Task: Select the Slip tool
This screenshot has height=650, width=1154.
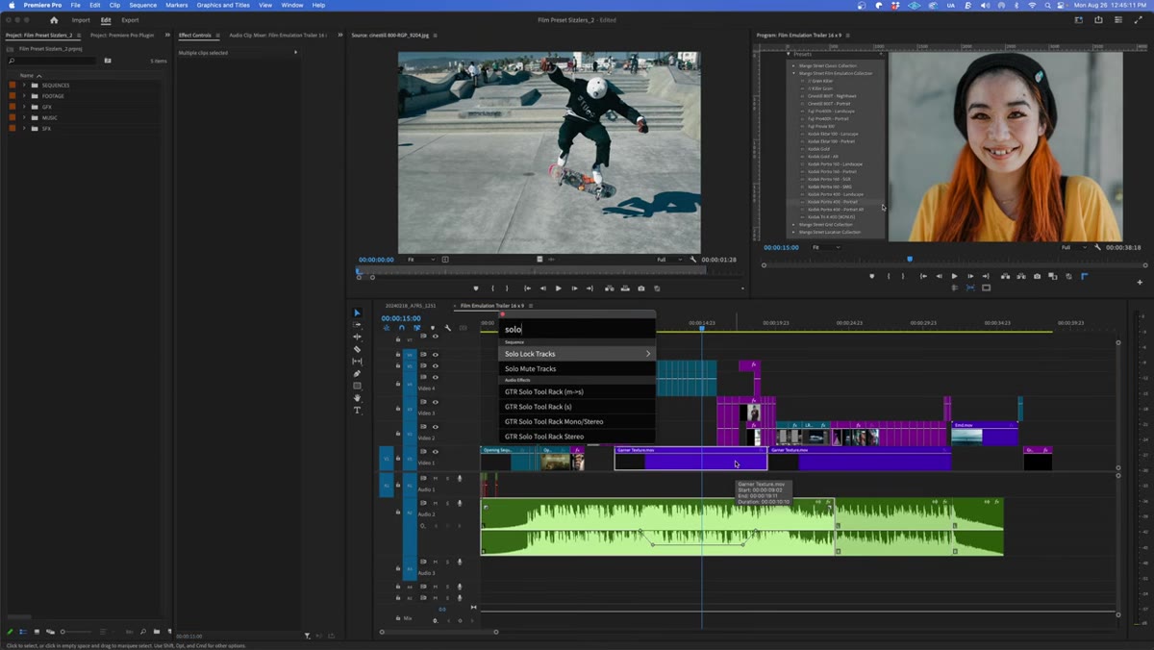Action: 357,362
